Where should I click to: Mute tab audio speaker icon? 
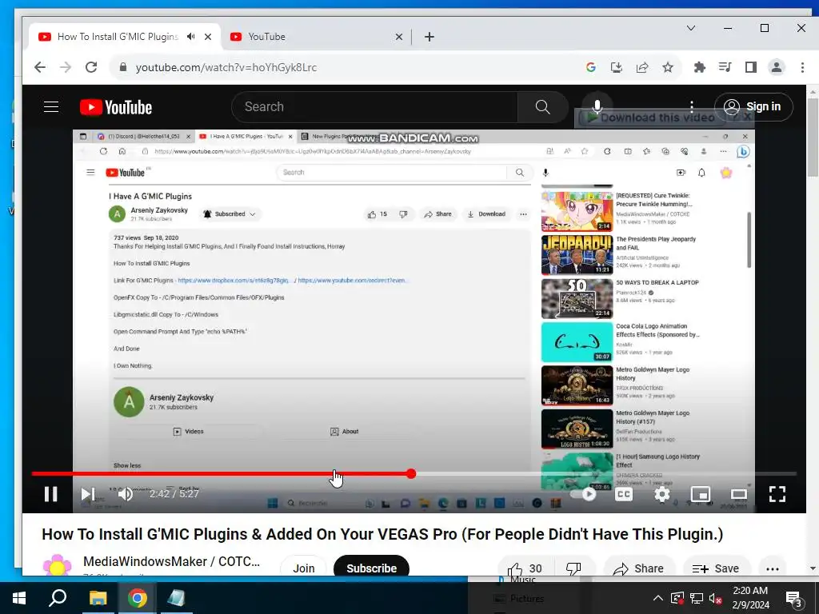[190, 37]
